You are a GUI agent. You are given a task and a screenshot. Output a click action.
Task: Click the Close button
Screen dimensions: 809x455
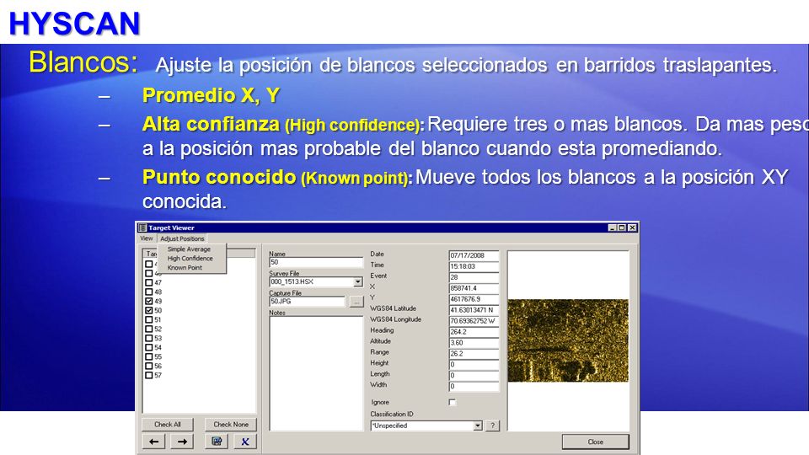(x=596, y=442)
